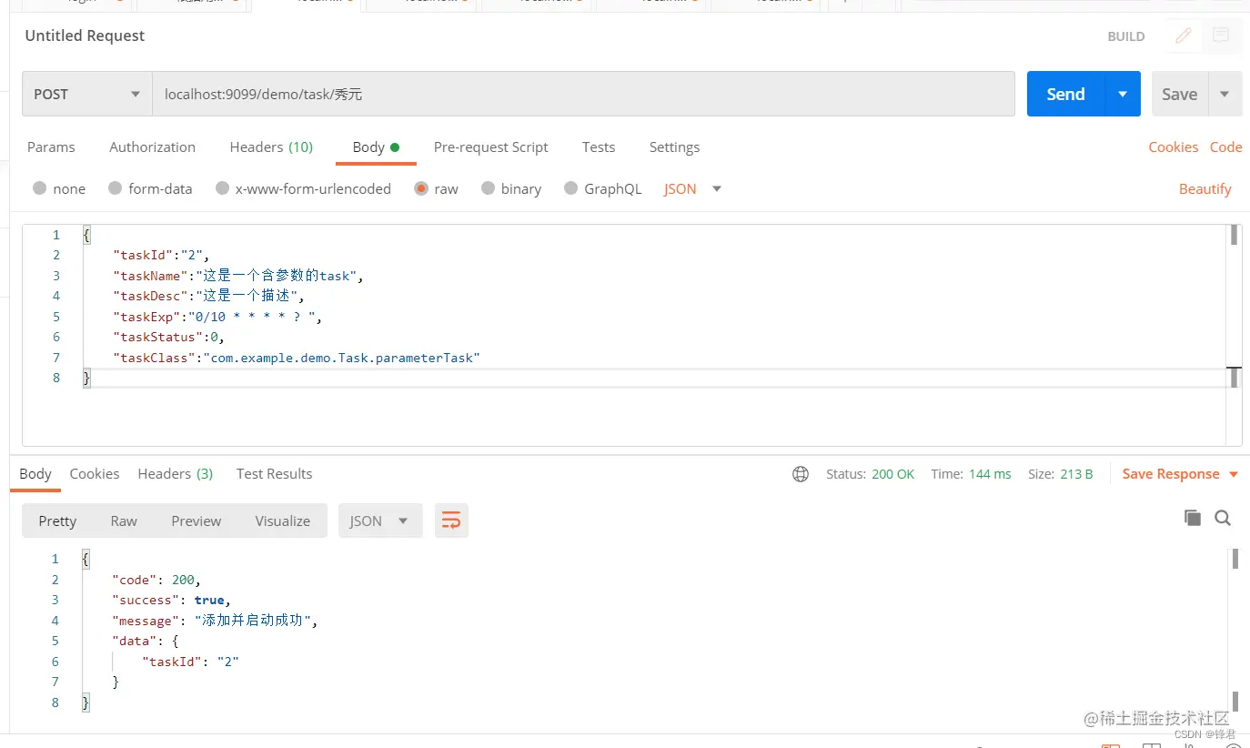Image resolution: width=1250 pixels, height=748 pixels.
Task: Open the Code link
Action: (x=1225, y=147)
